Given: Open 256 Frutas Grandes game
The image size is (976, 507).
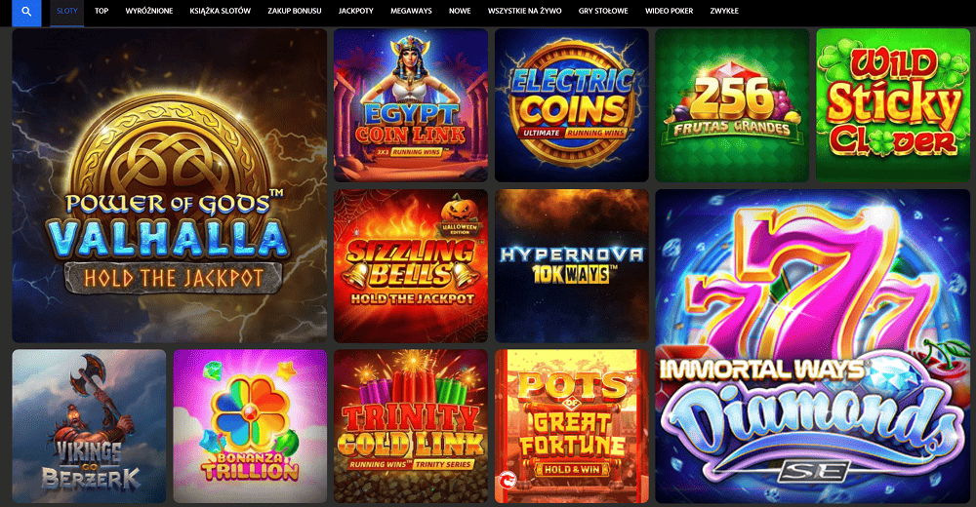Looking at the screenshot, I should 732,105.
